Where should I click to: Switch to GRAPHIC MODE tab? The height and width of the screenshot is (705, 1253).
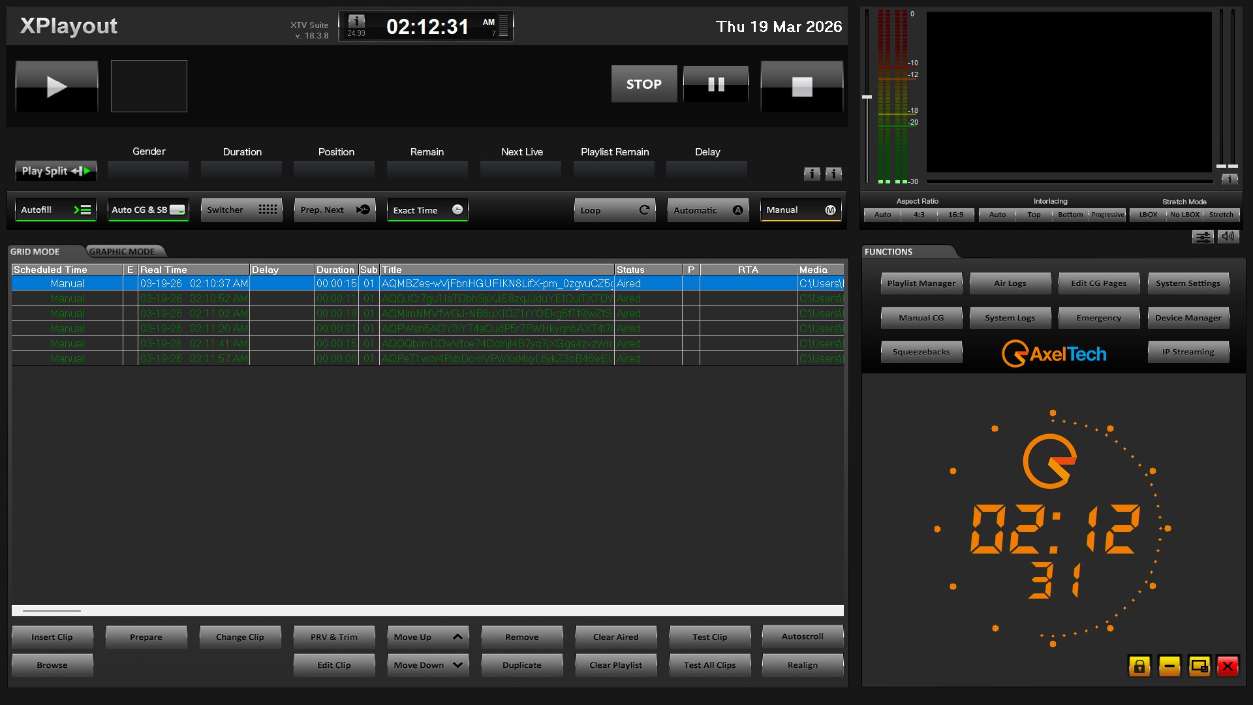[122, 251]
